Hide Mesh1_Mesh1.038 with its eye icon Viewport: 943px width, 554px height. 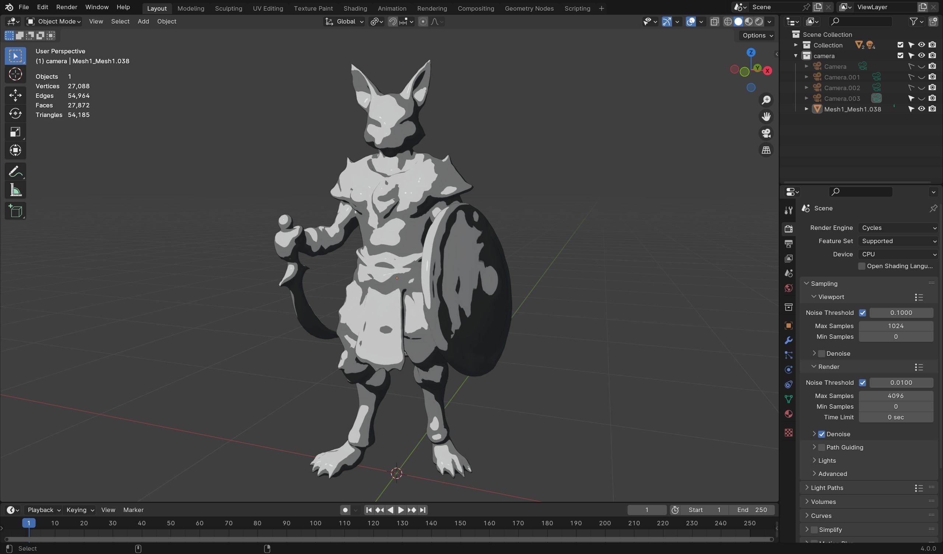coord(921,109)
